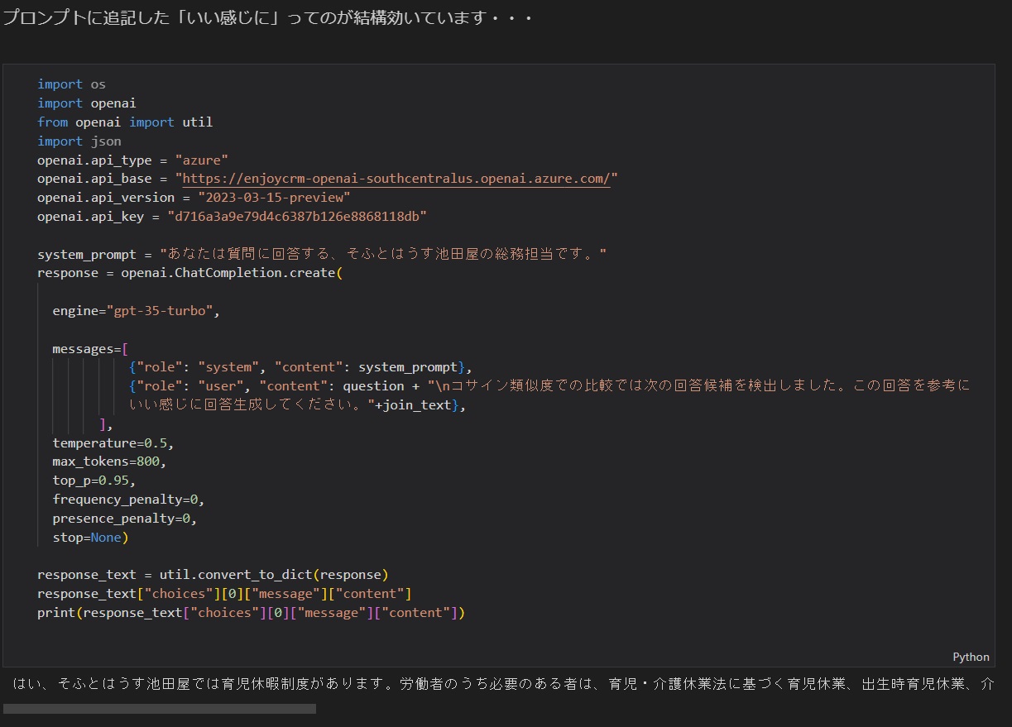Click the api_key string value
This screenshot has height=727, width=1012.
point(297,217)
